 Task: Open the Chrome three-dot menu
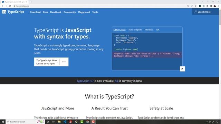coord(219,6)
